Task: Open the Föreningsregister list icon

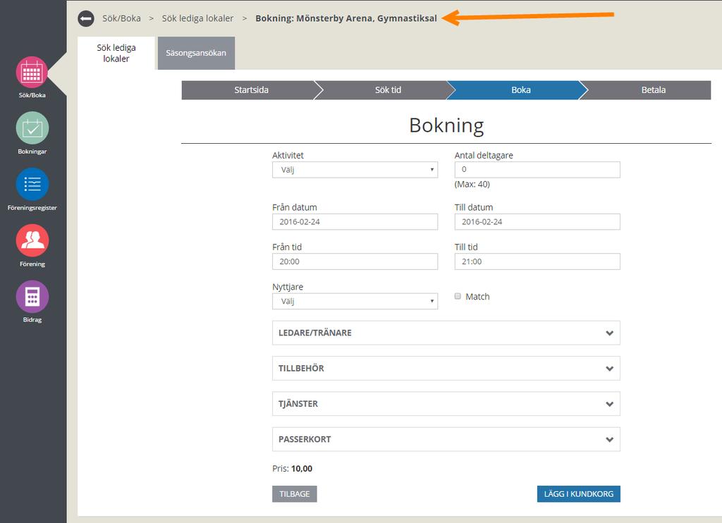Action: (32, 184)
